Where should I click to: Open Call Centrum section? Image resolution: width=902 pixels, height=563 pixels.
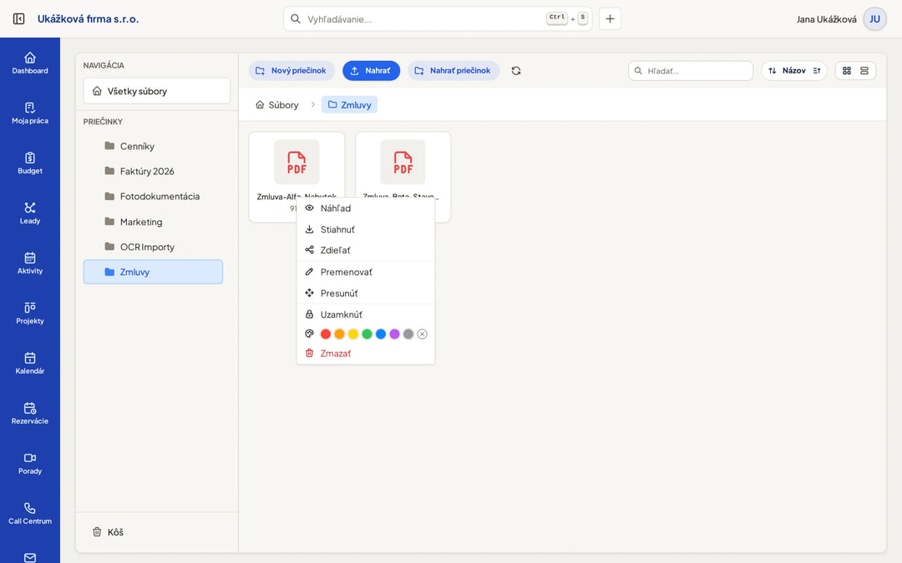(30, 513)
